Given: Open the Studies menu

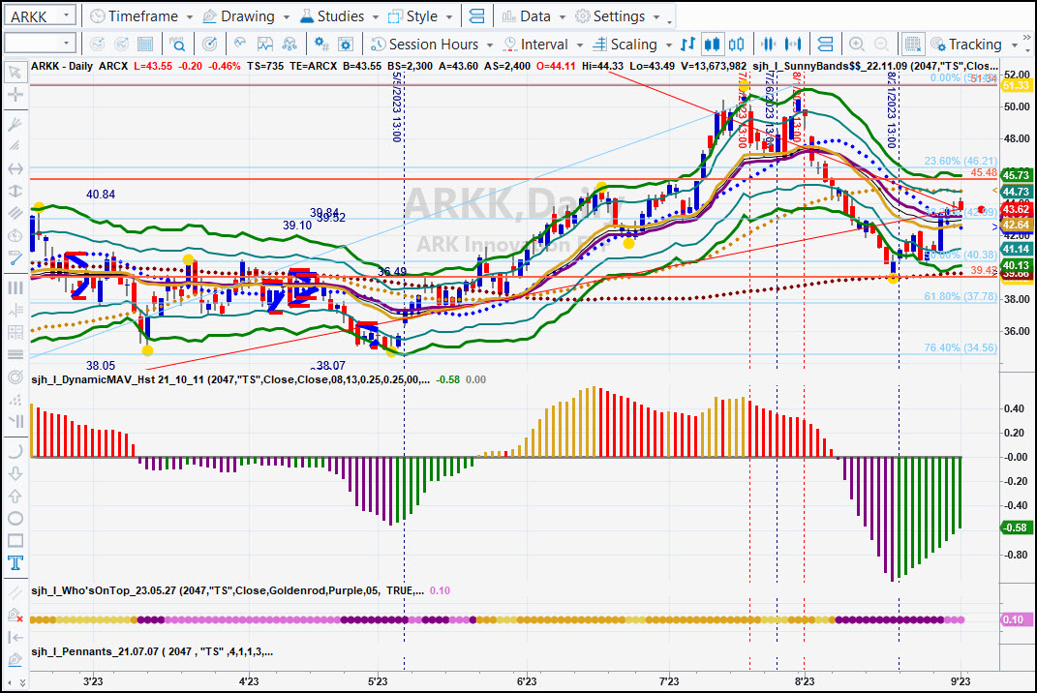Looking at the screenshot, I should pyautogui.click(x=332, y=16).
